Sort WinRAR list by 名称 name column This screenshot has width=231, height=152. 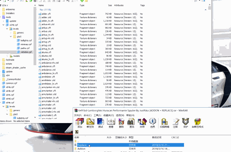pos(77,137)
